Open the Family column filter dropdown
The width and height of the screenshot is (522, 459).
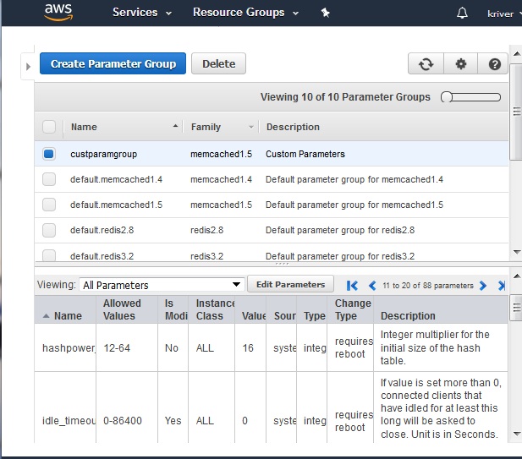[x=251, y=127]
